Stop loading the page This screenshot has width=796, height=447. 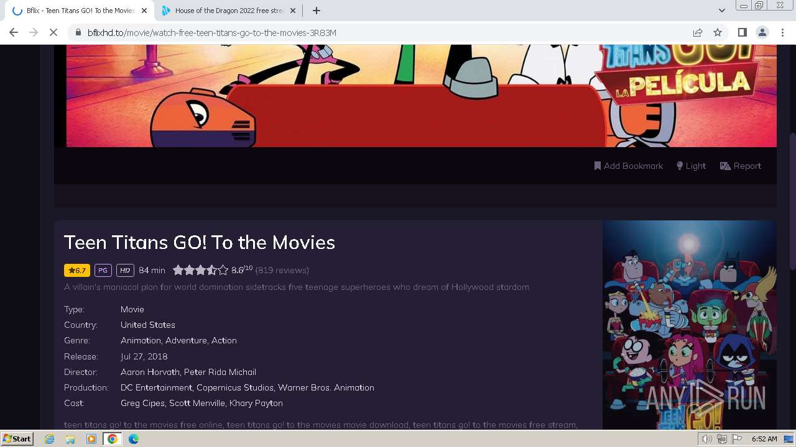[x=53, y=32]
